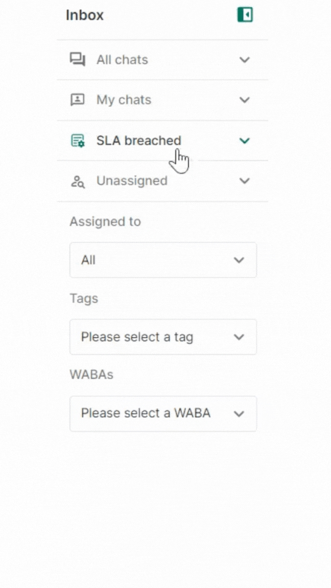Click the SLA breached list icon
Viewport: 331px width, 588px height.
[x=78, y=140]
